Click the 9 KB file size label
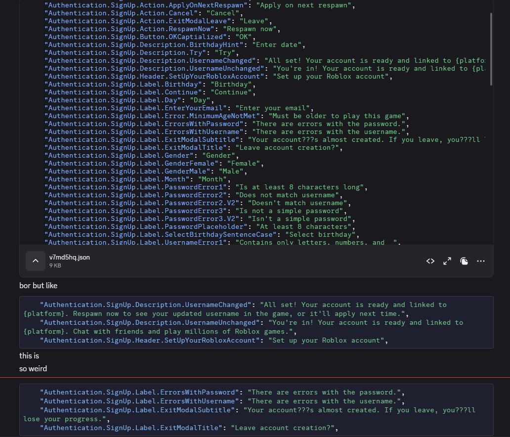 click(x=55, y=265)
